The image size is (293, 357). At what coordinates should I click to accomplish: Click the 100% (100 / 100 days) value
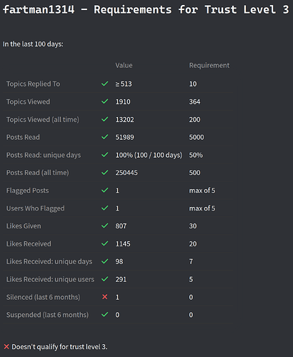tap(149, 155)
